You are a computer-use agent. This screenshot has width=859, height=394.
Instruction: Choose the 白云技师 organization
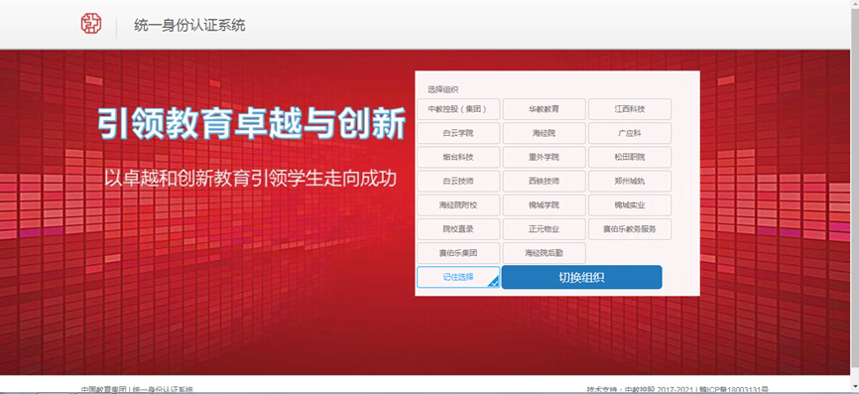click(x=458, y=181)
